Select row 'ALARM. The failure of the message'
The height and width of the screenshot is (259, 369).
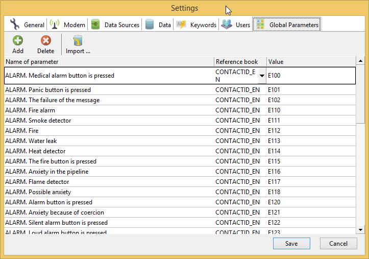point(180,100)
